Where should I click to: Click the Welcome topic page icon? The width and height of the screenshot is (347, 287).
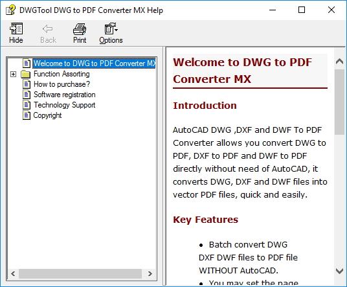(27, 63)
